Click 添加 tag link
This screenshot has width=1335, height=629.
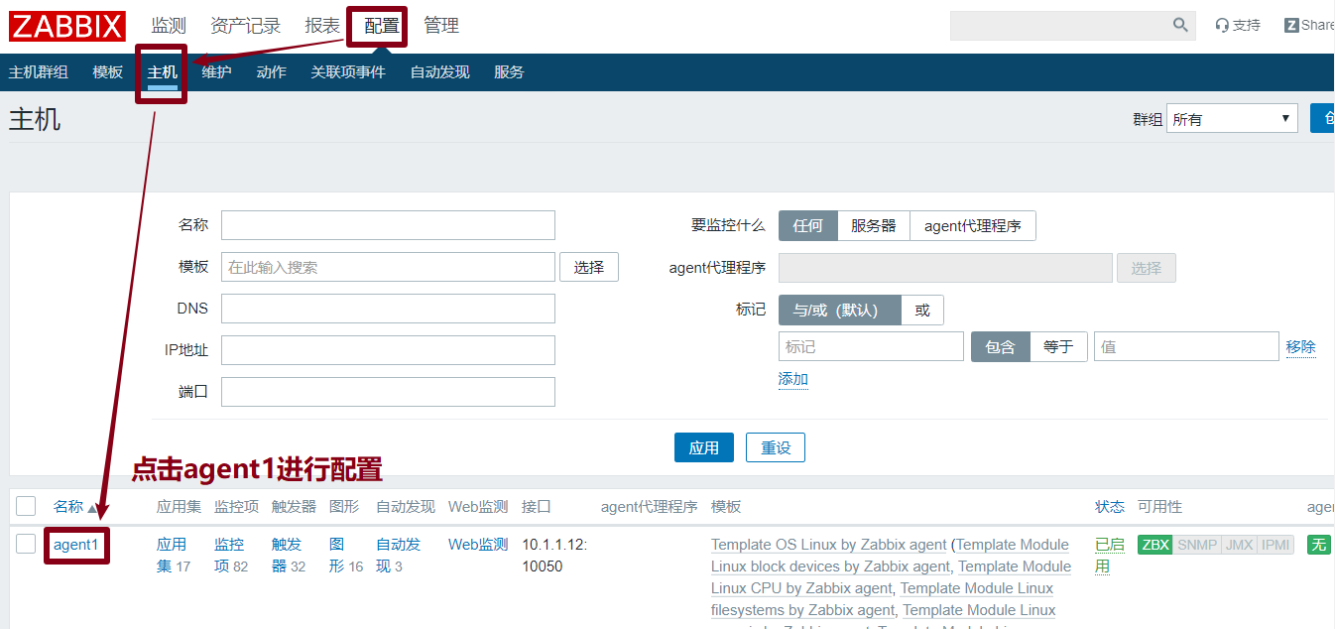coord(793,379)
